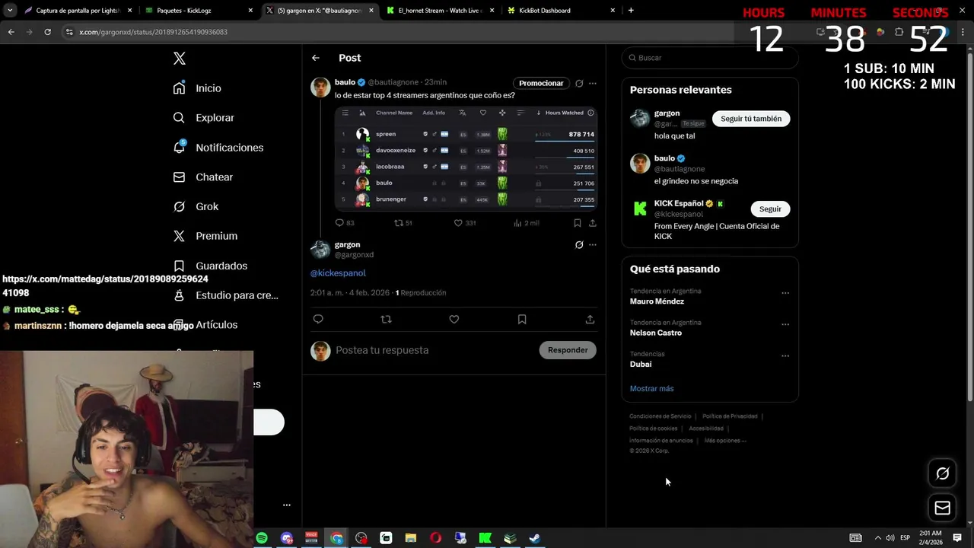
Task: Open Nelson Castro trend options
Action: 785,324
